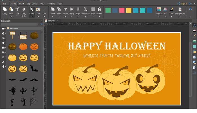The image size is (197, 113).
Task: Pick the yellow theme color swatch
Action: tap(129, 10)
